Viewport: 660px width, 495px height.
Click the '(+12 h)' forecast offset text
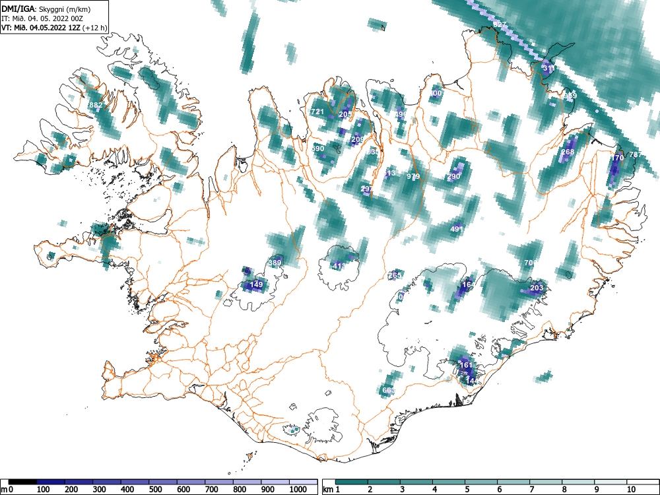pos(96,28)
